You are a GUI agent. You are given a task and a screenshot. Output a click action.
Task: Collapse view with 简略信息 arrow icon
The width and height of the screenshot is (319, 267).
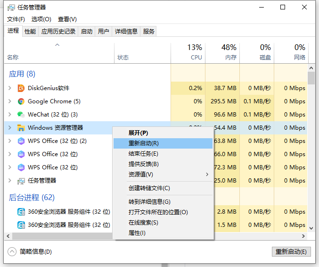click(12, 251)
